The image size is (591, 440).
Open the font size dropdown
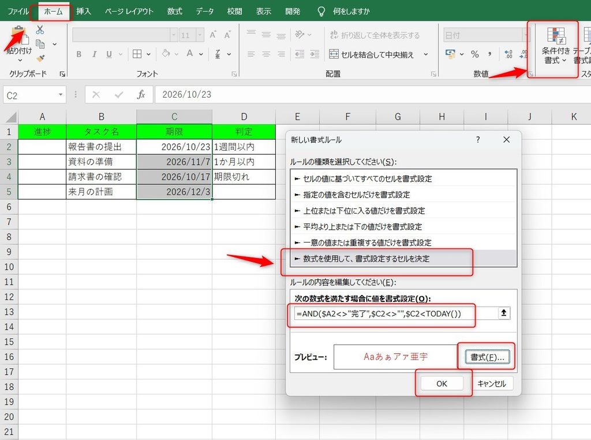coord(200,35)
